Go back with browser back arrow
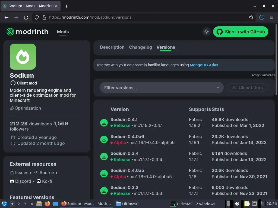 7,17
